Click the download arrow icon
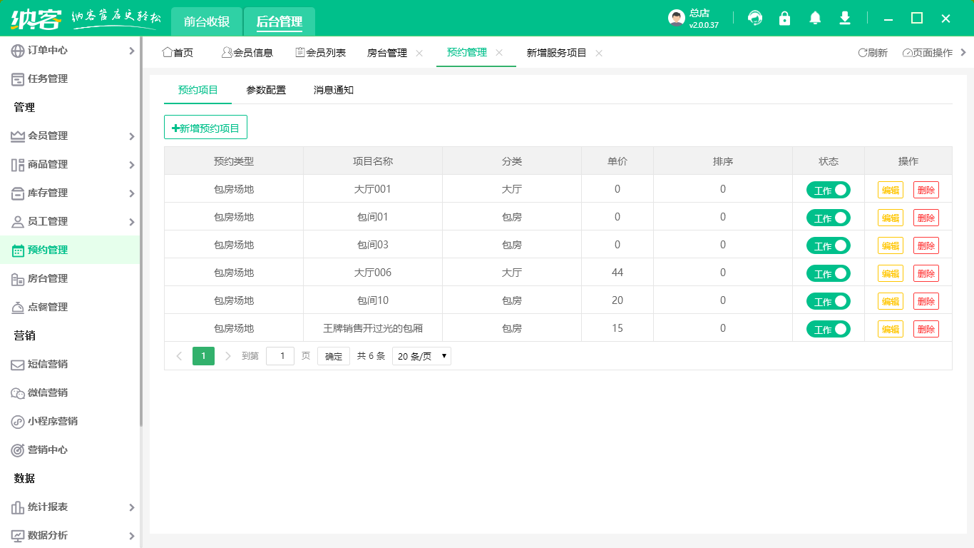The image size is (974, 548). (845, 18)
